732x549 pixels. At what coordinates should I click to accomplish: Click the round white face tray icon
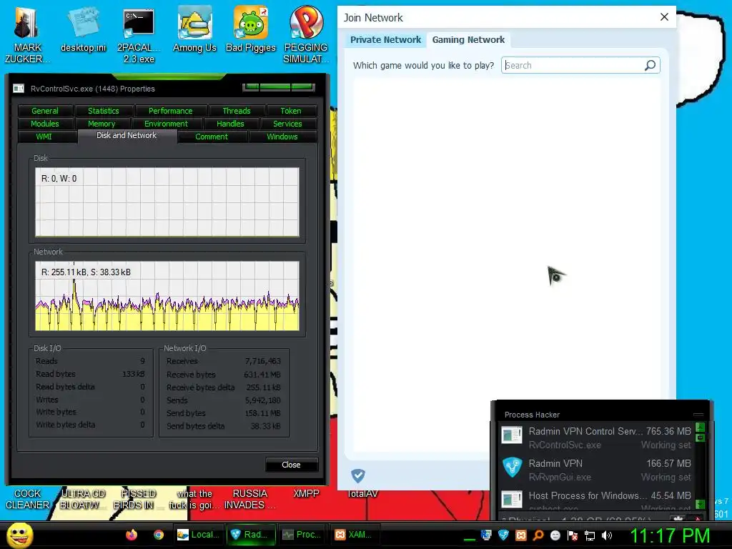(x=555, y=535)
